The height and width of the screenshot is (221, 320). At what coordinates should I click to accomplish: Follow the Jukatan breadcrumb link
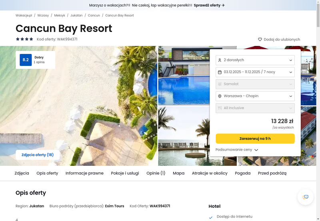(76, 15)
